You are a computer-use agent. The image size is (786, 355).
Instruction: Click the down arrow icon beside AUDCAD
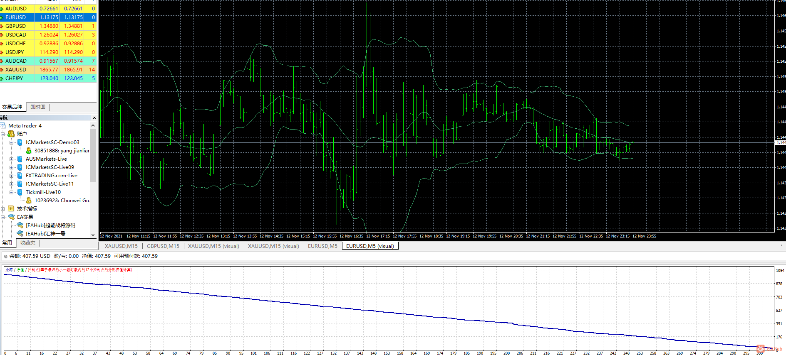(x=2, y=61)
